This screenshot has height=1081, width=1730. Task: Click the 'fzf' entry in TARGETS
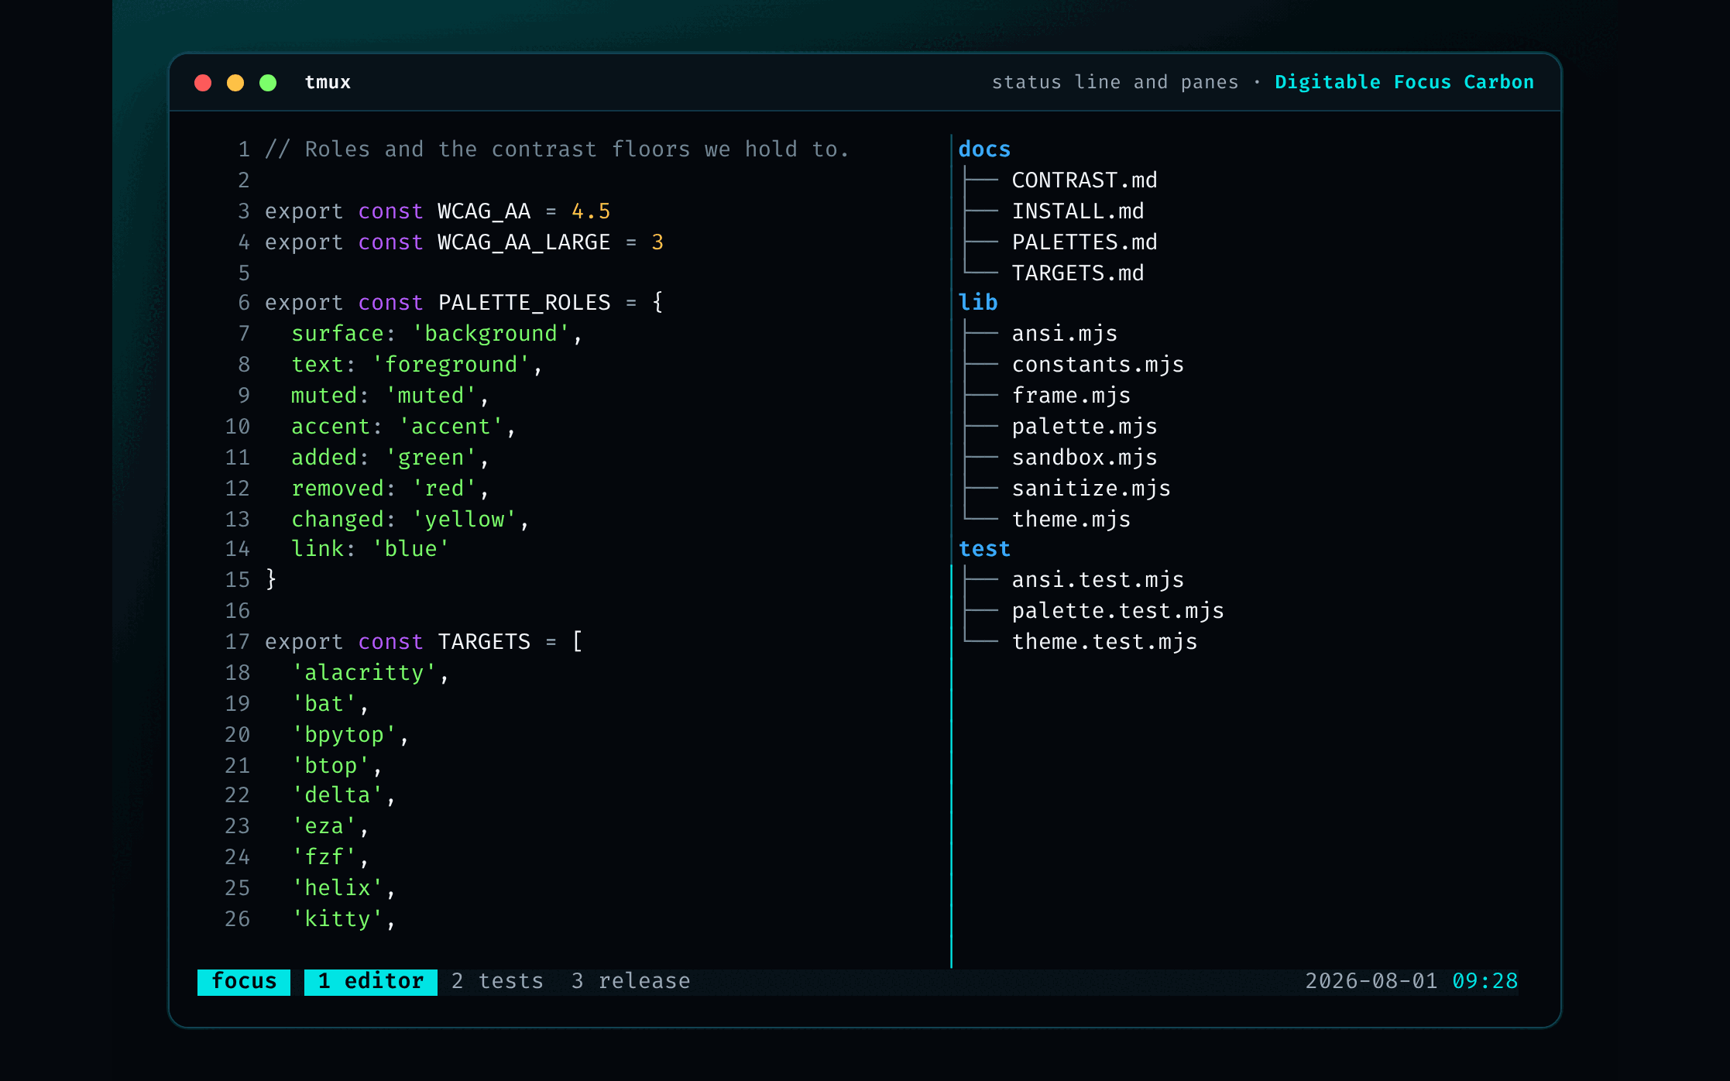click(x=324, y=857)
